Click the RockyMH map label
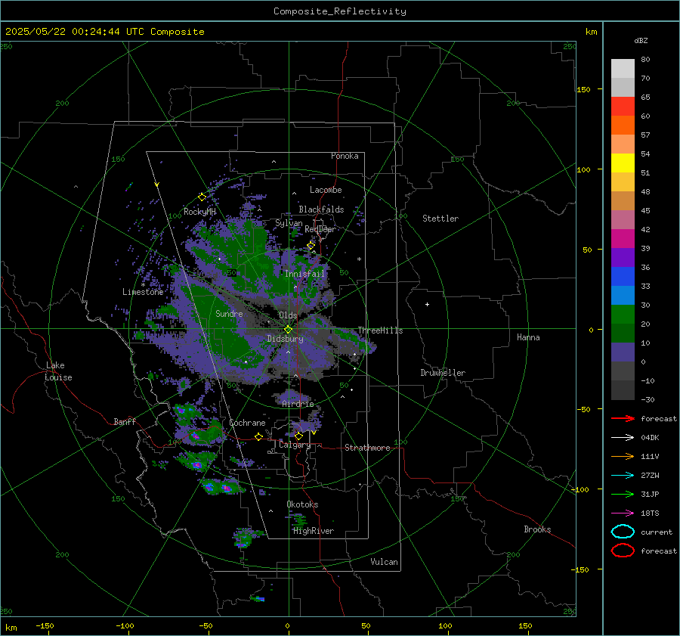The width and height of the screenshot is (680, 636). 199,212
